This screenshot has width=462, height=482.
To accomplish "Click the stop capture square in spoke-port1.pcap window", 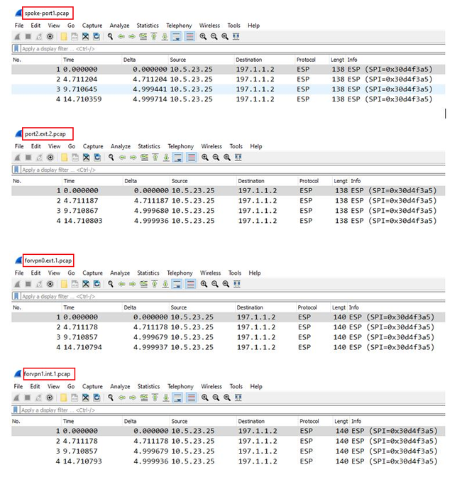I will pyautogui.click(x=28, y=37).
